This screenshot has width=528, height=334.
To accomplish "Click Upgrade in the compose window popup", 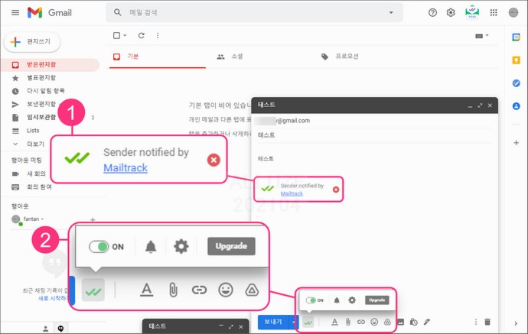I will 376,300.
